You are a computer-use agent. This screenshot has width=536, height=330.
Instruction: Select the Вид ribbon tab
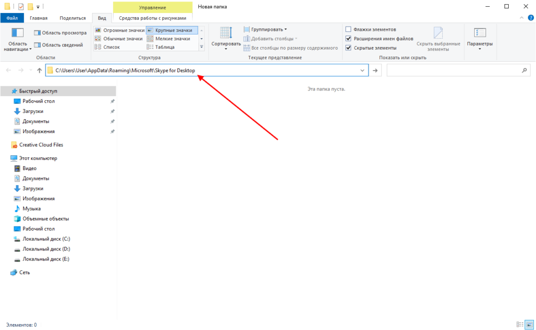pos(102,18)
